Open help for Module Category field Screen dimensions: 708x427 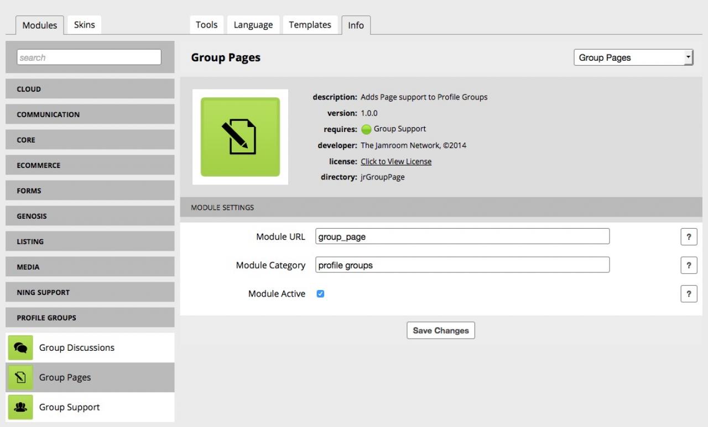pyautogui.click(x=688, y=266)
